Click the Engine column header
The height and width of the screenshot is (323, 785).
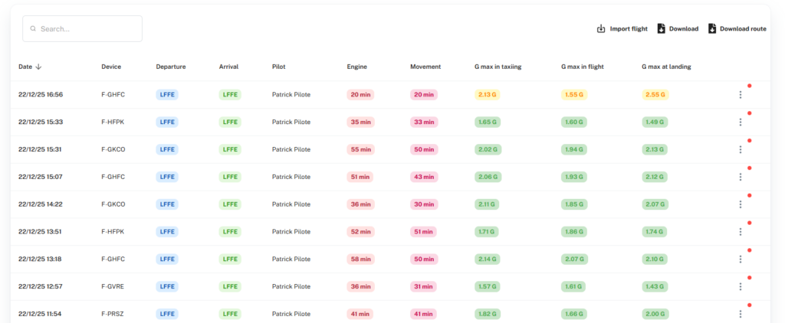point(356,67)
